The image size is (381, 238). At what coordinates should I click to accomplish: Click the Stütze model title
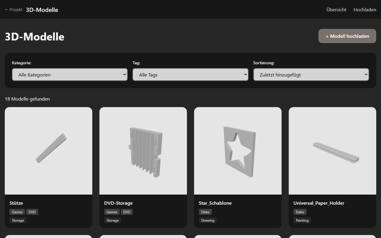tap(16, 203)
